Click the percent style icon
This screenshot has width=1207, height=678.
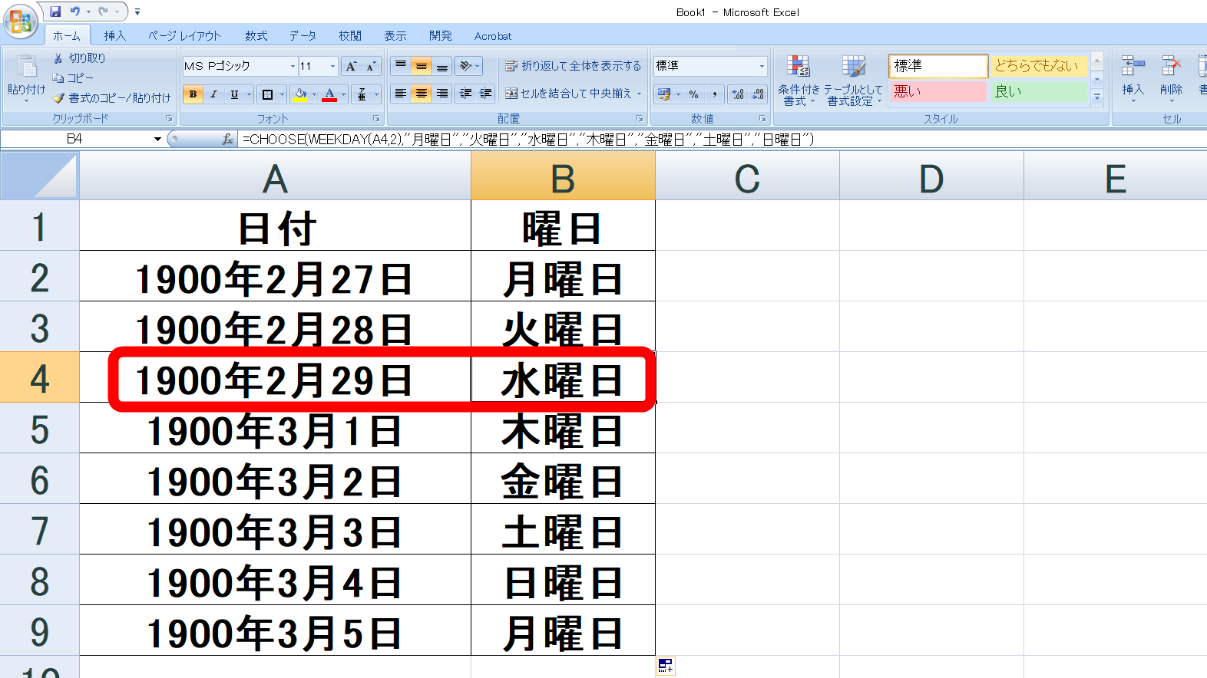tap(693, 94)
